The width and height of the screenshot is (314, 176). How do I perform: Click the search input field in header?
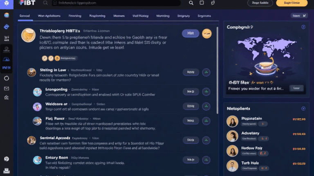pos(116,3)
